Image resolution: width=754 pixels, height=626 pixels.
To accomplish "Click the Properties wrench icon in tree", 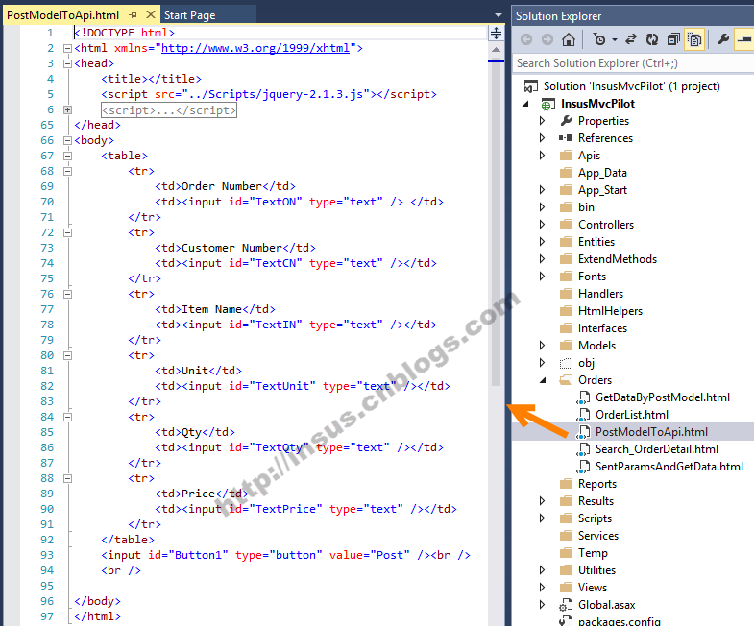I will pos(567,121).
